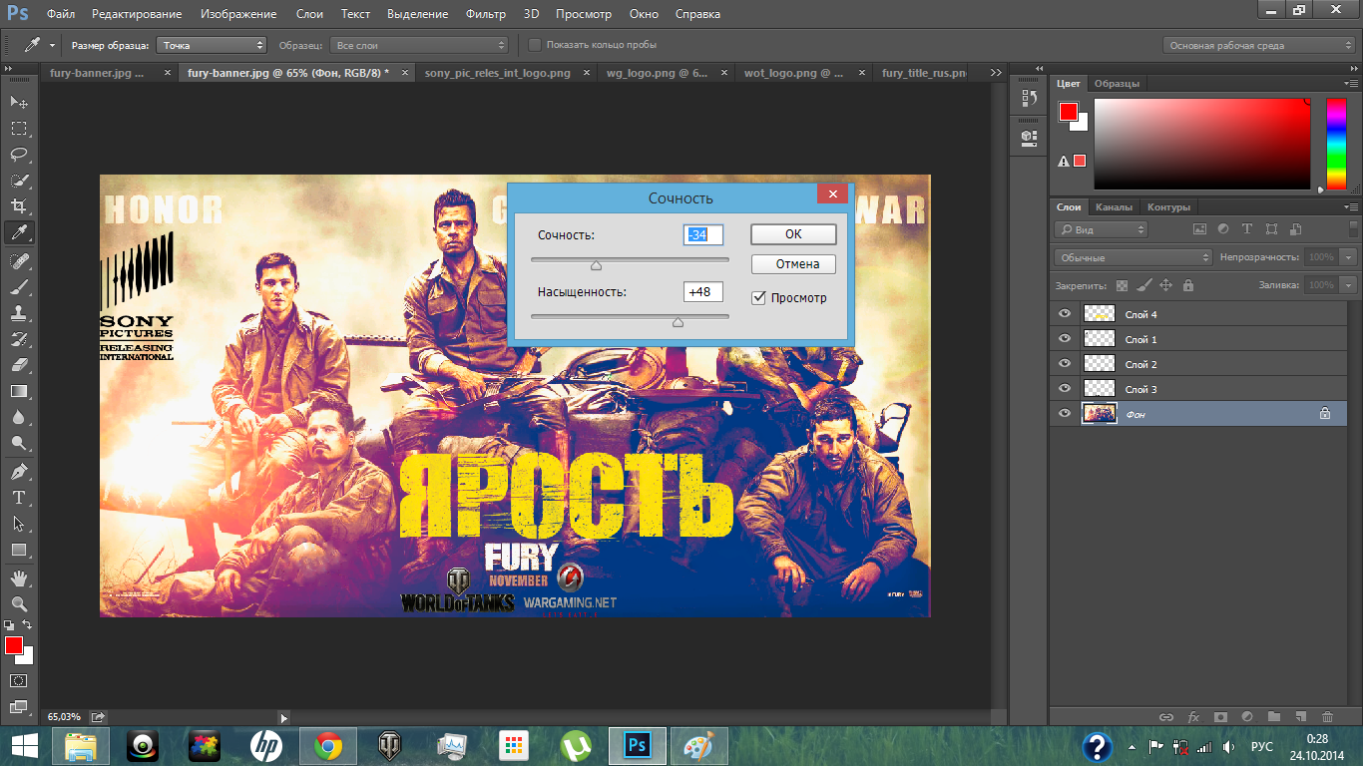
Task: Open the layer styles fx menu
Action: pyautogui.click(x=1192, y=716)
